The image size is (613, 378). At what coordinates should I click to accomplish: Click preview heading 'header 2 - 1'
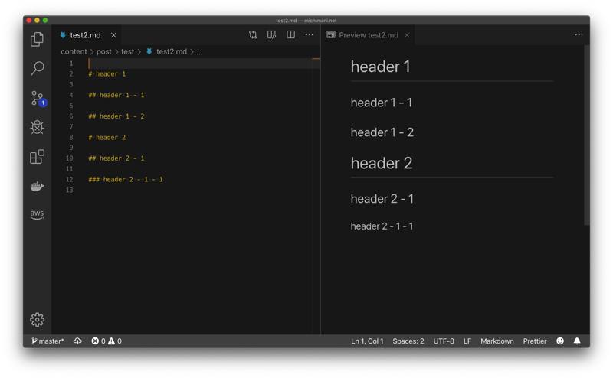click(382, 198)
